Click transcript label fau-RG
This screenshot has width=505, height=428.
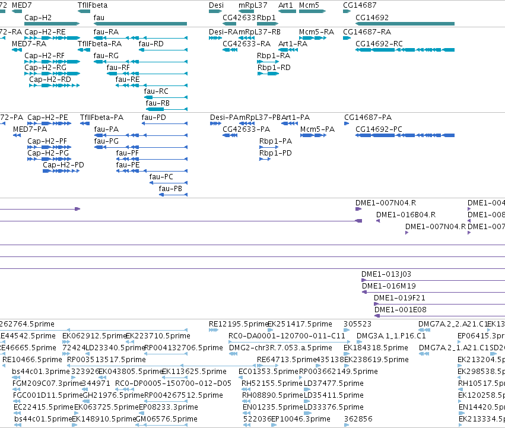tap(106, 56)
